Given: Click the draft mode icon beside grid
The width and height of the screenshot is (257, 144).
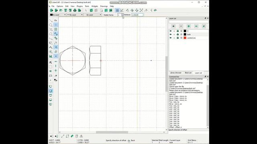Looking at the screenshot, I should tap(122, 10).
